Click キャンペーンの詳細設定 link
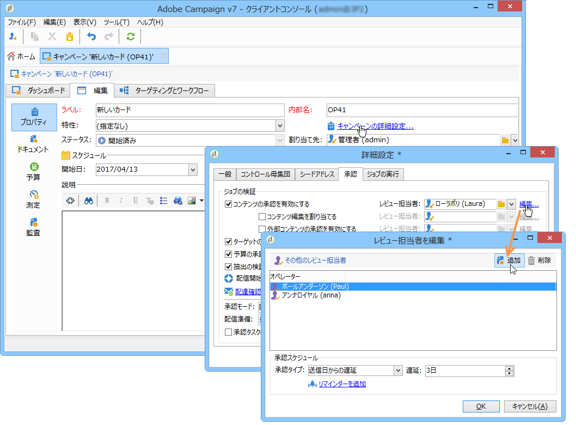Image resolution: width=576 pixels, height=425 pixels. (376, 126)
